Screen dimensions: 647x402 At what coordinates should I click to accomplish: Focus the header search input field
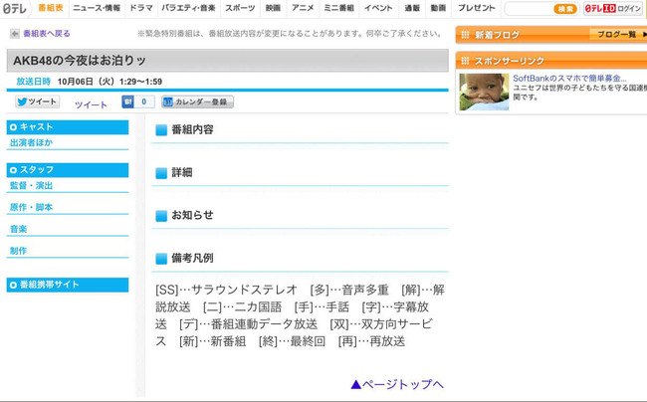pos(529,9)
